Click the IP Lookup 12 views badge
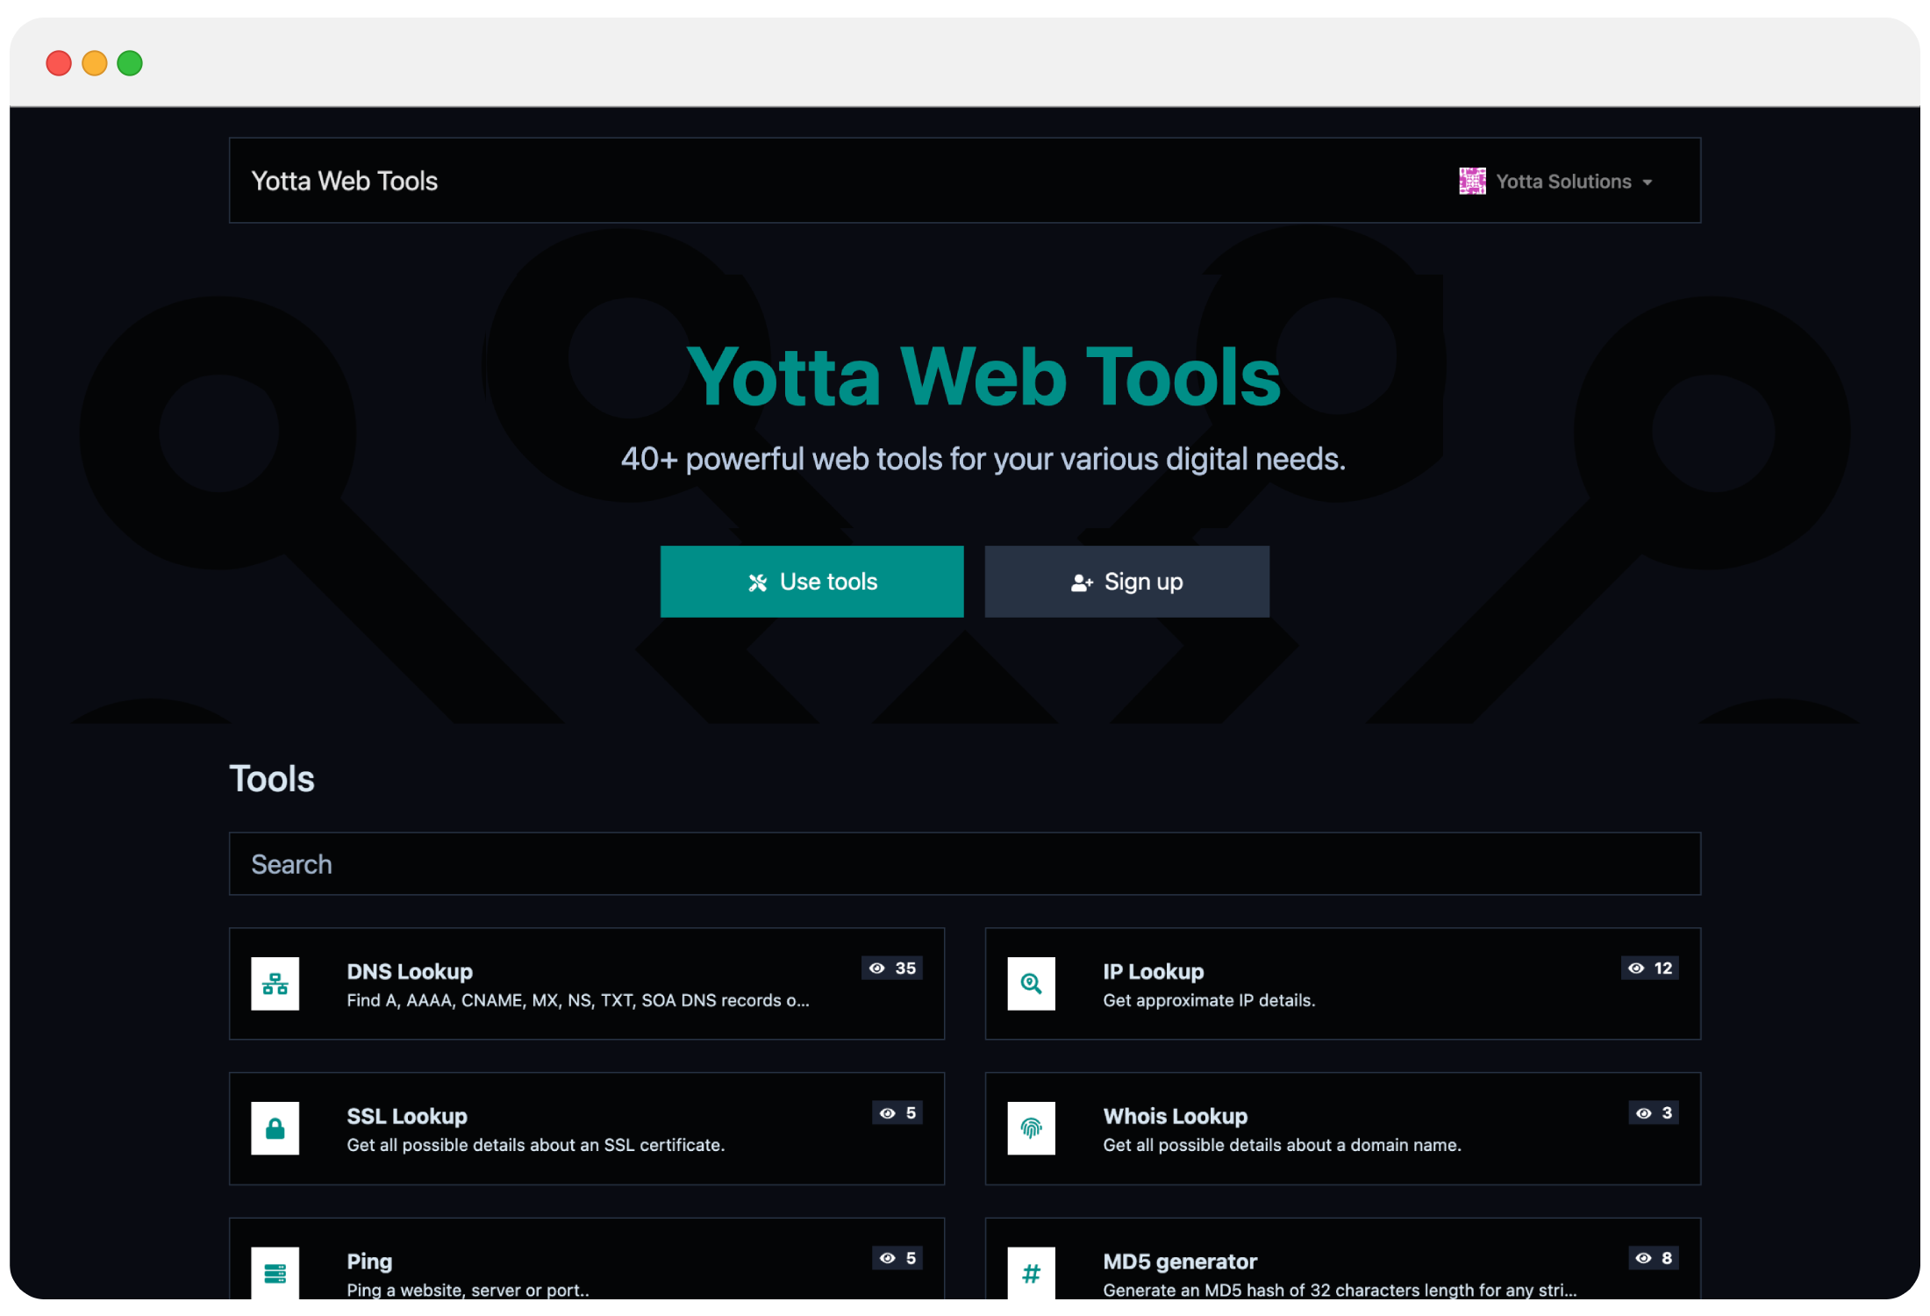1930x1316 pixels. tap(1650, 969)
